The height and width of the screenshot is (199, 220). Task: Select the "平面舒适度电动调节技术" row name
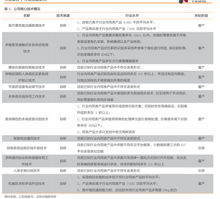pos(26,87)
